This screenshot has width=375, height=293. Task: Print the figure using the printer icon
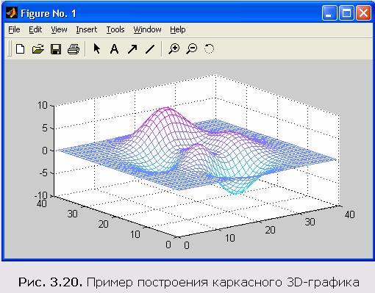[74, 49]
